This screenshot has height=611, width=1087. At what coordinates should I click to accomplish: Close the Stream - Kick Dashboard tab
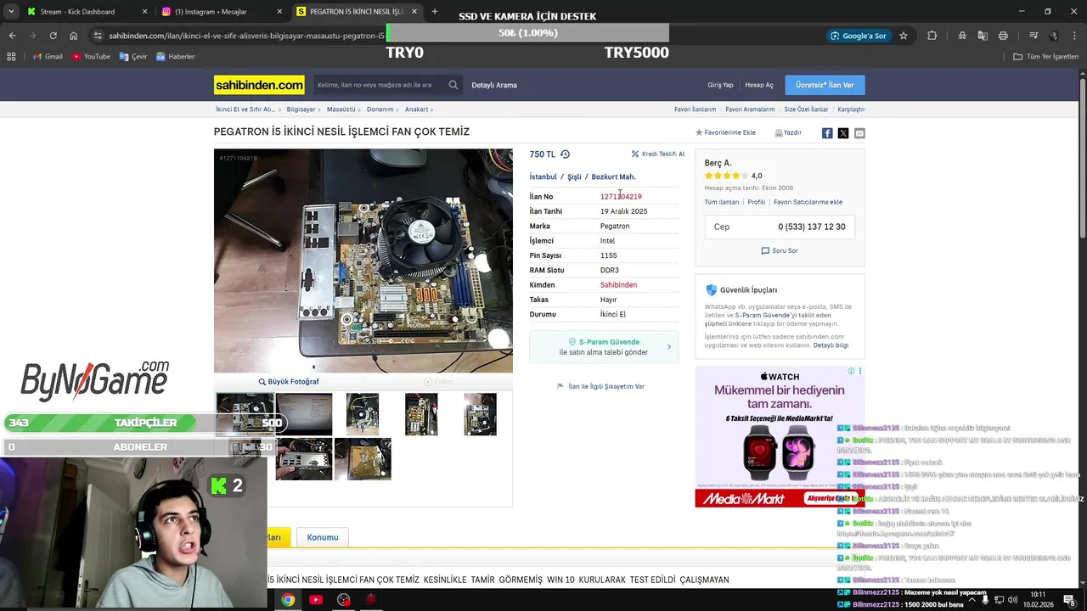[144, 11]
